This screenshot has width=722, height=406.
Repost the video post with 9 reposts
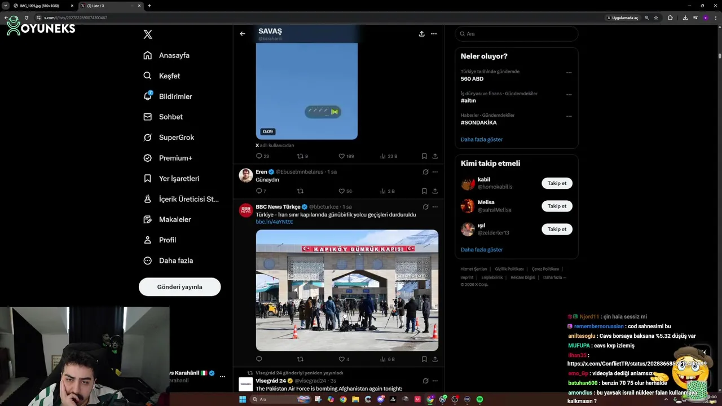[x=303, y=156]
